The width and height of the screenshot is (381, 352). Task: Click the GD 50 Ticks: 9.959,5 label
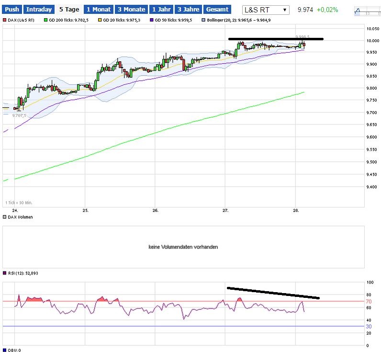tap(173, 20)
